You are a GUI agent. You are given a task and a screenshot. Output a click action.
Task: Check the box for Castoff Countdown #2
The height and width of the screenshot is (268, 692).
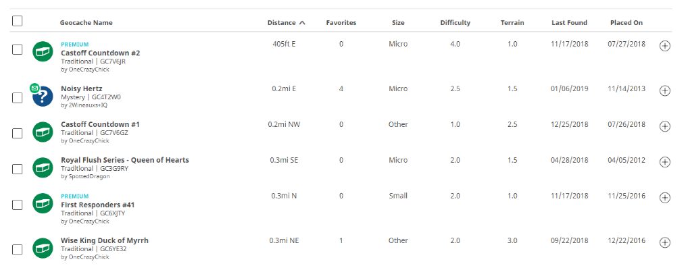[x=17, y=50]
